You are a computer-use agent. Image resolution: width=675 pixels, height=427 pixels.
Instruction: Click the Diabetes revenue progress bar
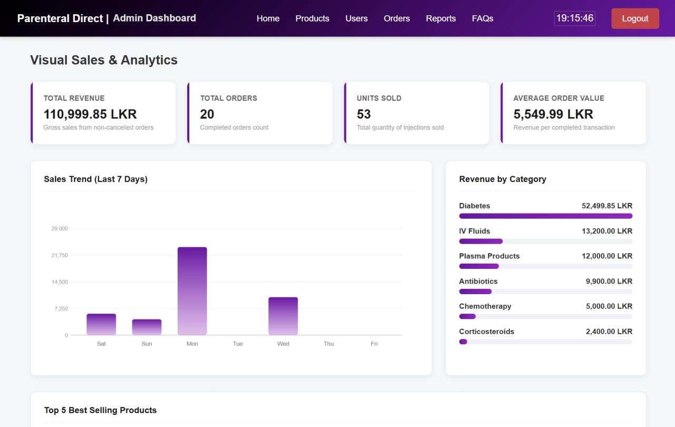(x=546, y=216)
